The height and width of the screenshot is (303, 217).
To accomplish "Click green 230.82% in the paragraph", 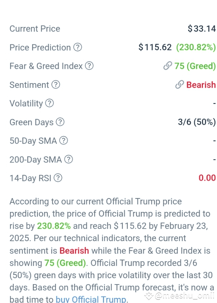I will 54,226.
